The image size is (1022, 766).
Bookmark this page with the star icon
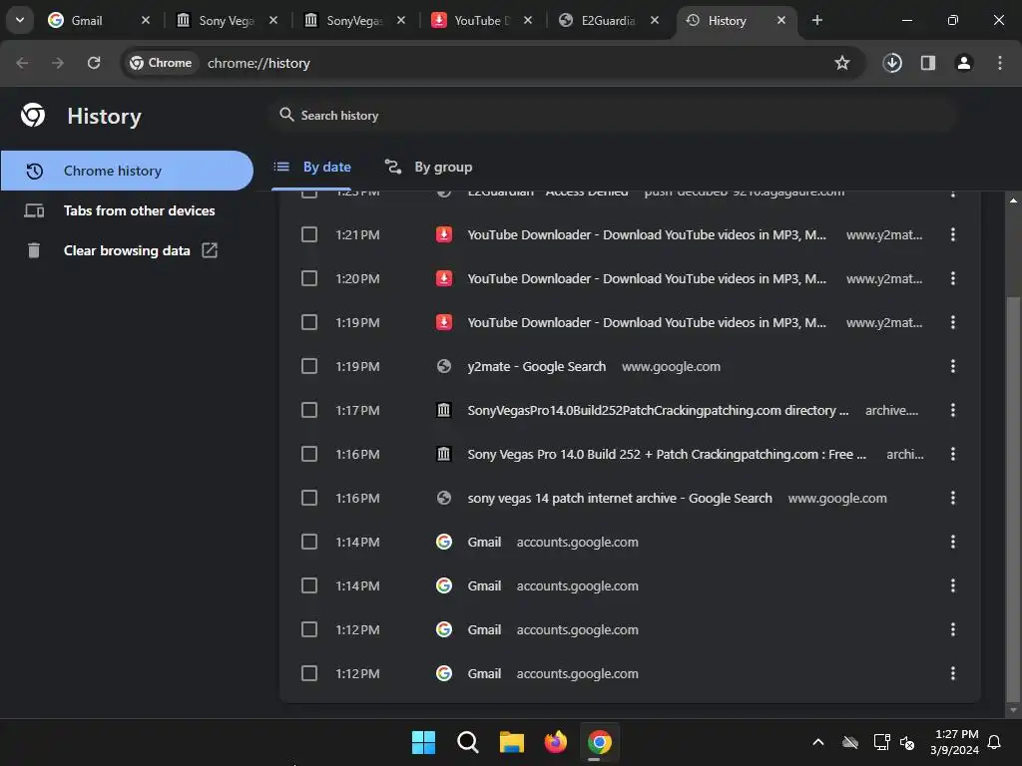coord(842,63)
